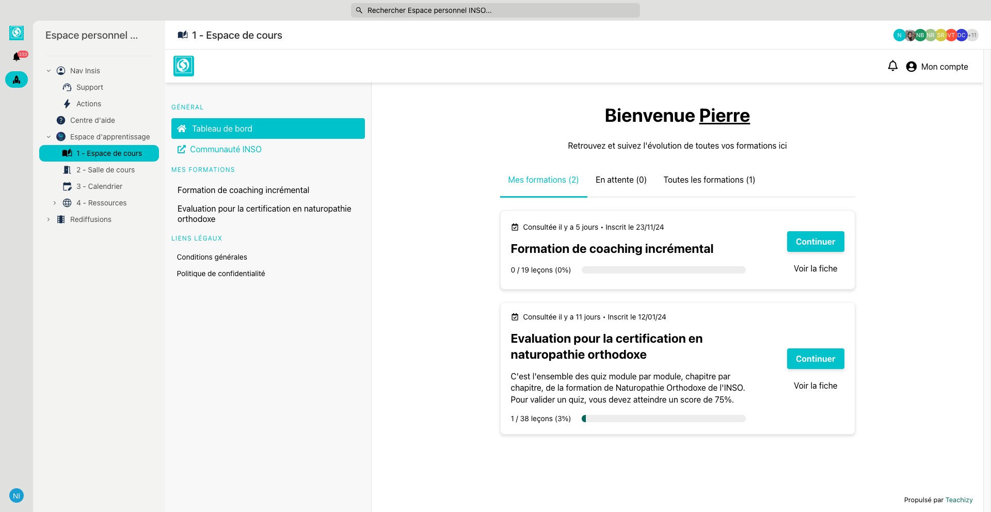The image size is (991, 512).
Task: Open 3 - Calendrier tree item
Action: [99, 186]
